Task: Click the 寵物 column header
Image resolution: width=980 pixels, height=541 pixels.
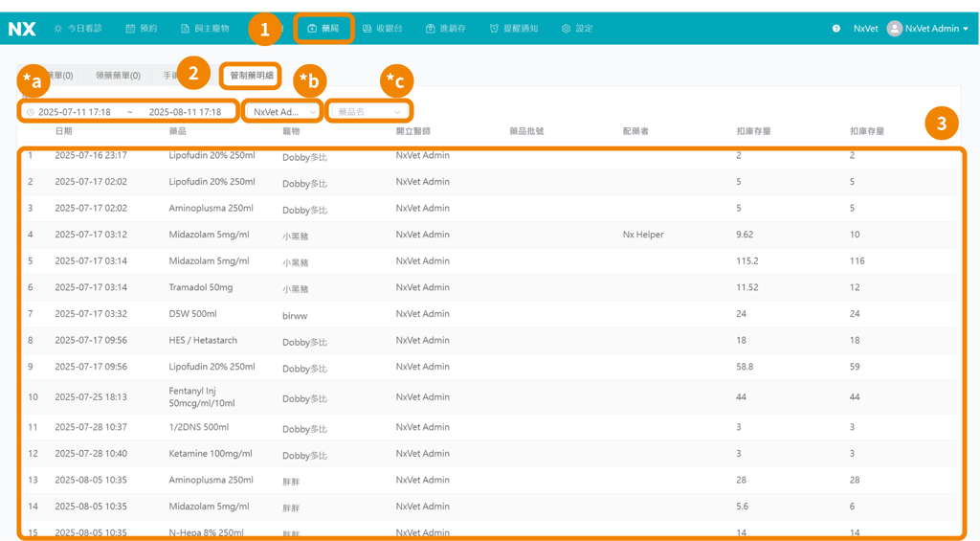Action: (x=291, y=131)
